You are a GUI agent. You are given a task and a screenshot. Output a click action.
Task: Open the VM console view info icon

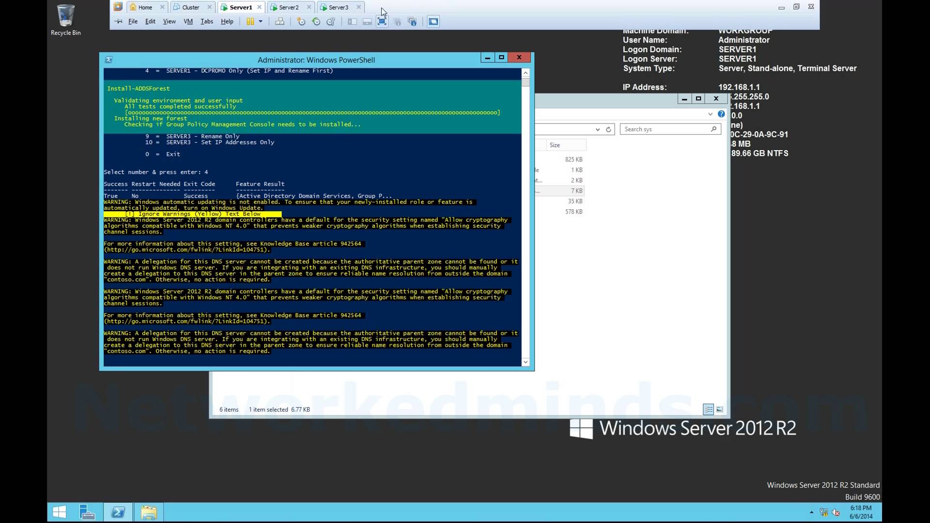click(412, 21)
